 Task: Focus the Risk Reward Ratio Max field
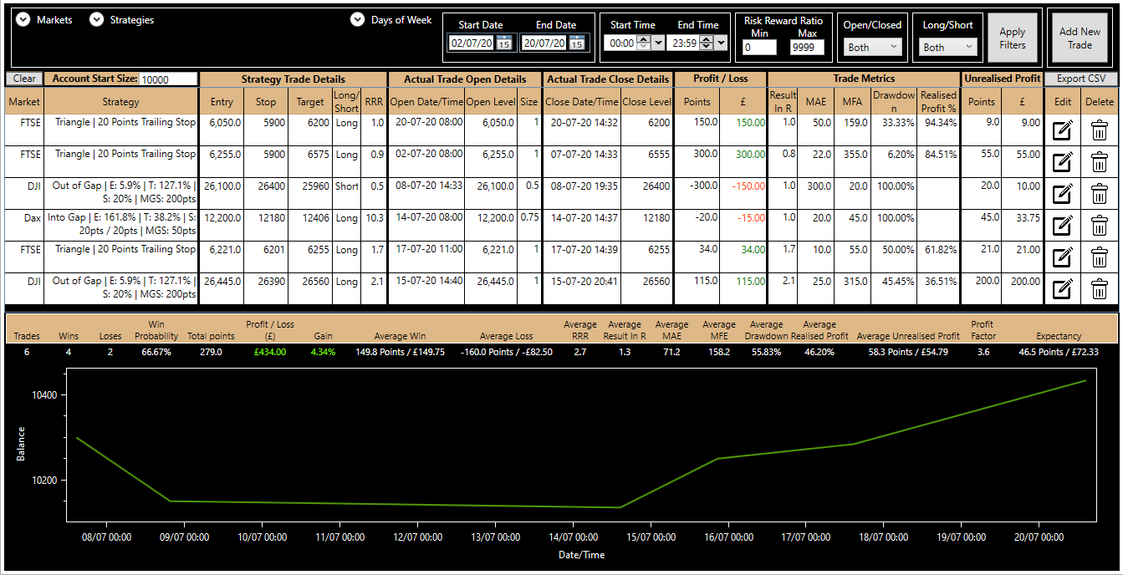[x=807, y=48]
